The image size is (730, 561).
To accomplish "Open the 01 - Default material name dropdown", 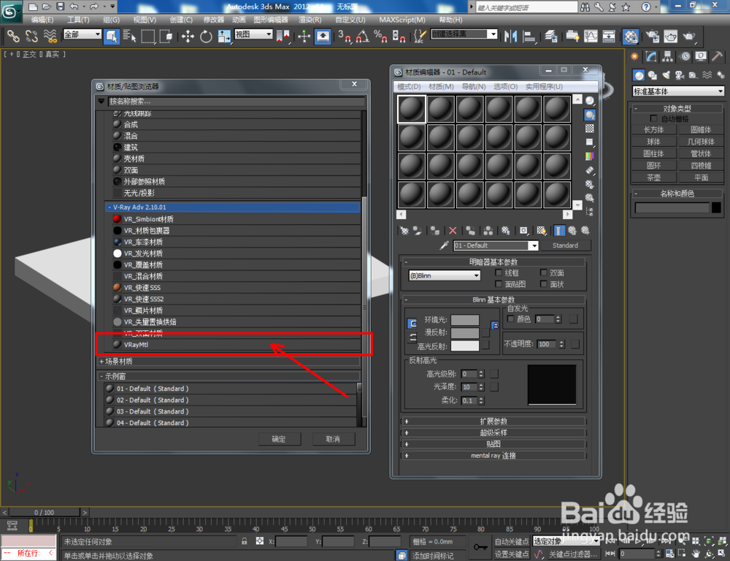I will click(x=496, y=245).
